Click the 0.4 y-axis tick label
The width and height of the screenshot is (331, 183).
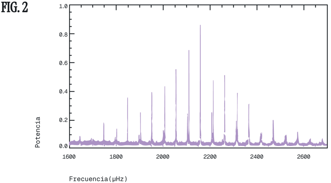pyautogui.click(x=63, y=91)
